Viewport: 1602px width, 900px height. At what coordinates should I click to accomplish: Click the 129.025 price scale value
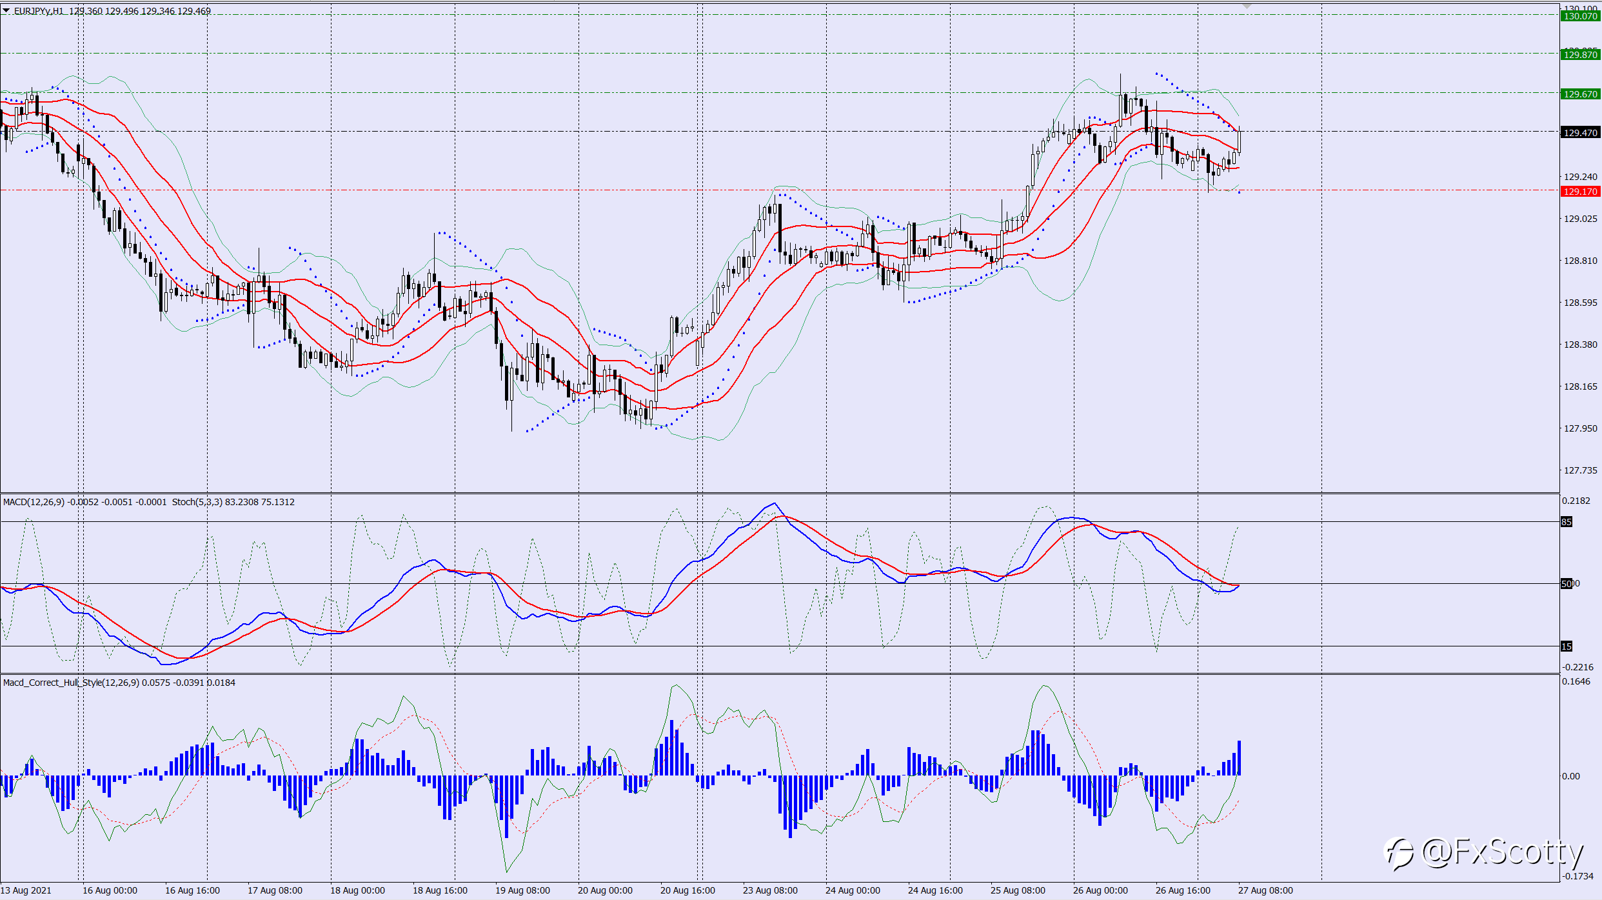coord(1580,219)
